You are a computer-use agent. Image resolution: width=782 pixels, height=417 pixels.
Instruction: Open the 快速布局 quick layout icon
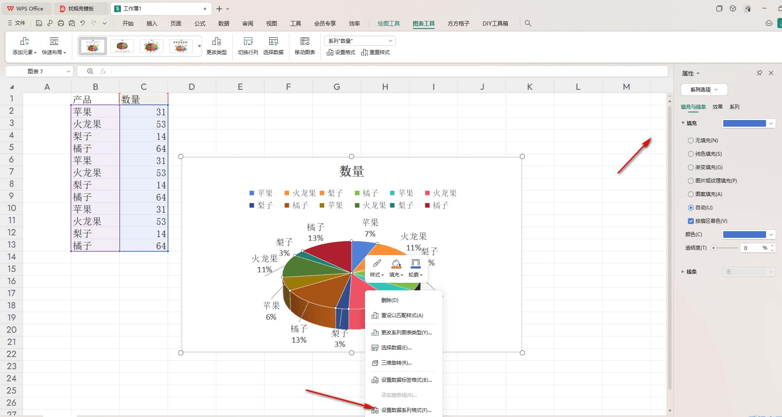pyautogui.click(x=54, y=42)
